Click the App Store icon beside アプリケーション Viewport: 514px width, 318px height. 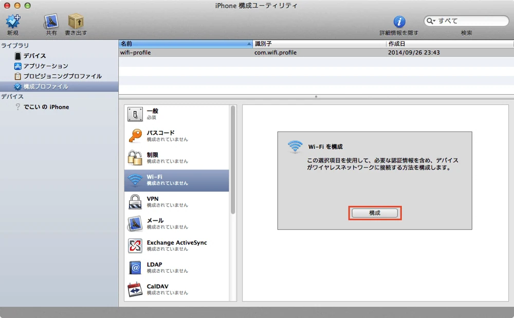coord(17,66)
